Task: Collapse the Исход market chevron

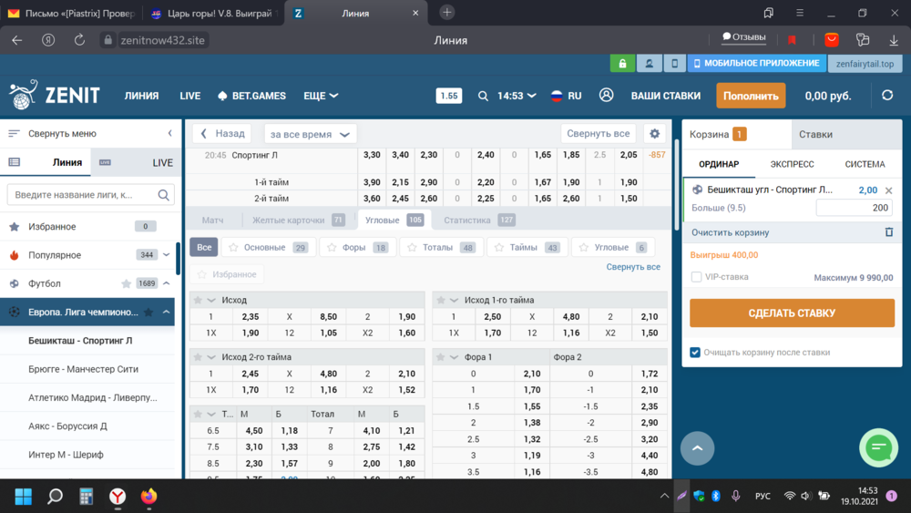Action: (x=211, y=300)
